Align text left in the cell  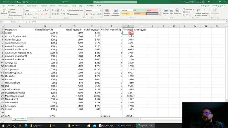[53, 14]
